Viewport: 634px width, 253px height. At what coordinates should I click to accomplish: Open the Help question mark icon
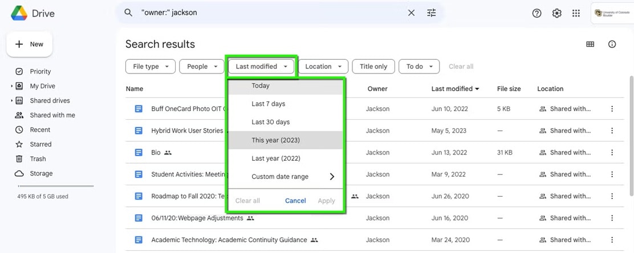pyautogui.click(x=537, y=13)
